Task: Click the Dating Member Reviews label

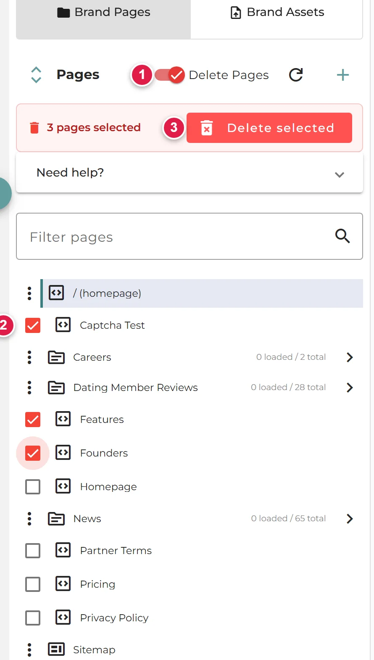Action: [135, 388]
